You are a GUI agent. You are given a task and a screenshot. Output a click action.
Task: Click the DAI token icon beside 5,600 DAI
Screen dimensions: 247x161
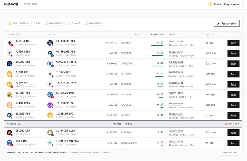point(9,84)
